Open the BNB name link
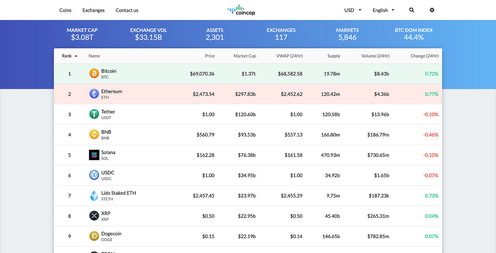The width and height of the screenshot is (496, 253). coord(106,132)
